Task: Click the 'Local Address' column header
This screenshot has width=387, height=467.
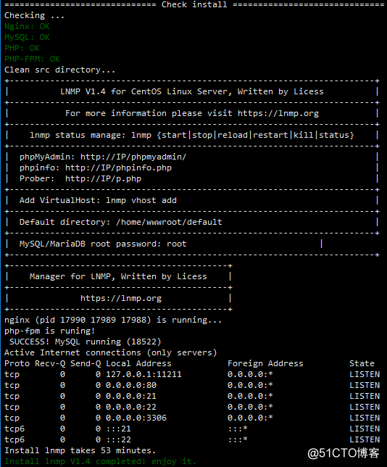Action: [x=138, y=363]
